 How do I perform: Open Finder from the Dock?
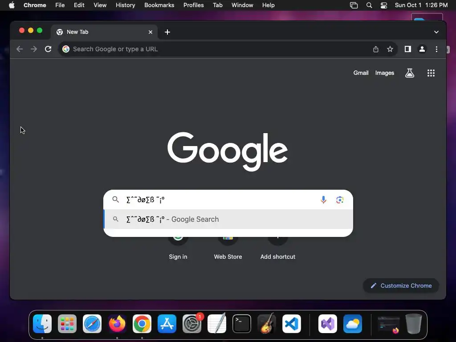[x=42, y=324]
